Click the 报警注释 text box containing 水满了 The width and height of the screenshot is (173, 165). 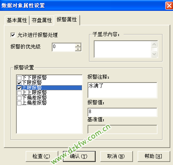122,90
